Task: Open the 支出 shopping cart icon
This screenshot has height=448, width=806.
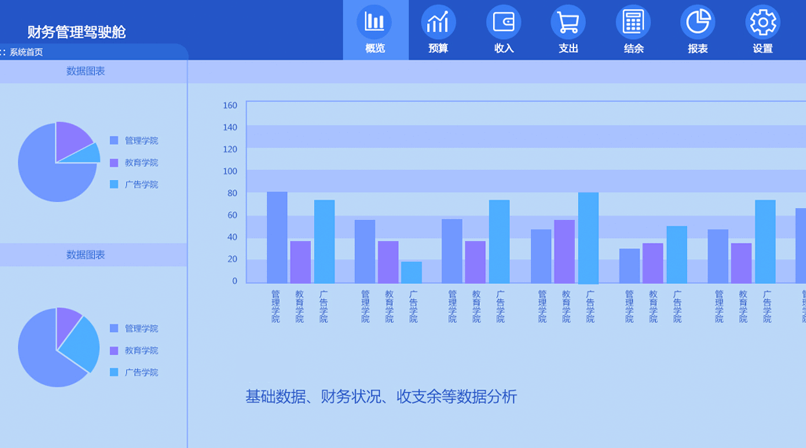Action: point(568,22)
